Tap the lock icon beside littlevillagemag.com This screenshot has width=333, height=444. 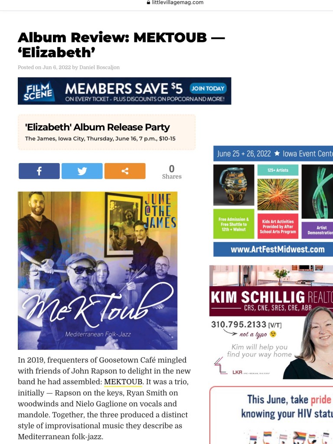pos(148,3)
